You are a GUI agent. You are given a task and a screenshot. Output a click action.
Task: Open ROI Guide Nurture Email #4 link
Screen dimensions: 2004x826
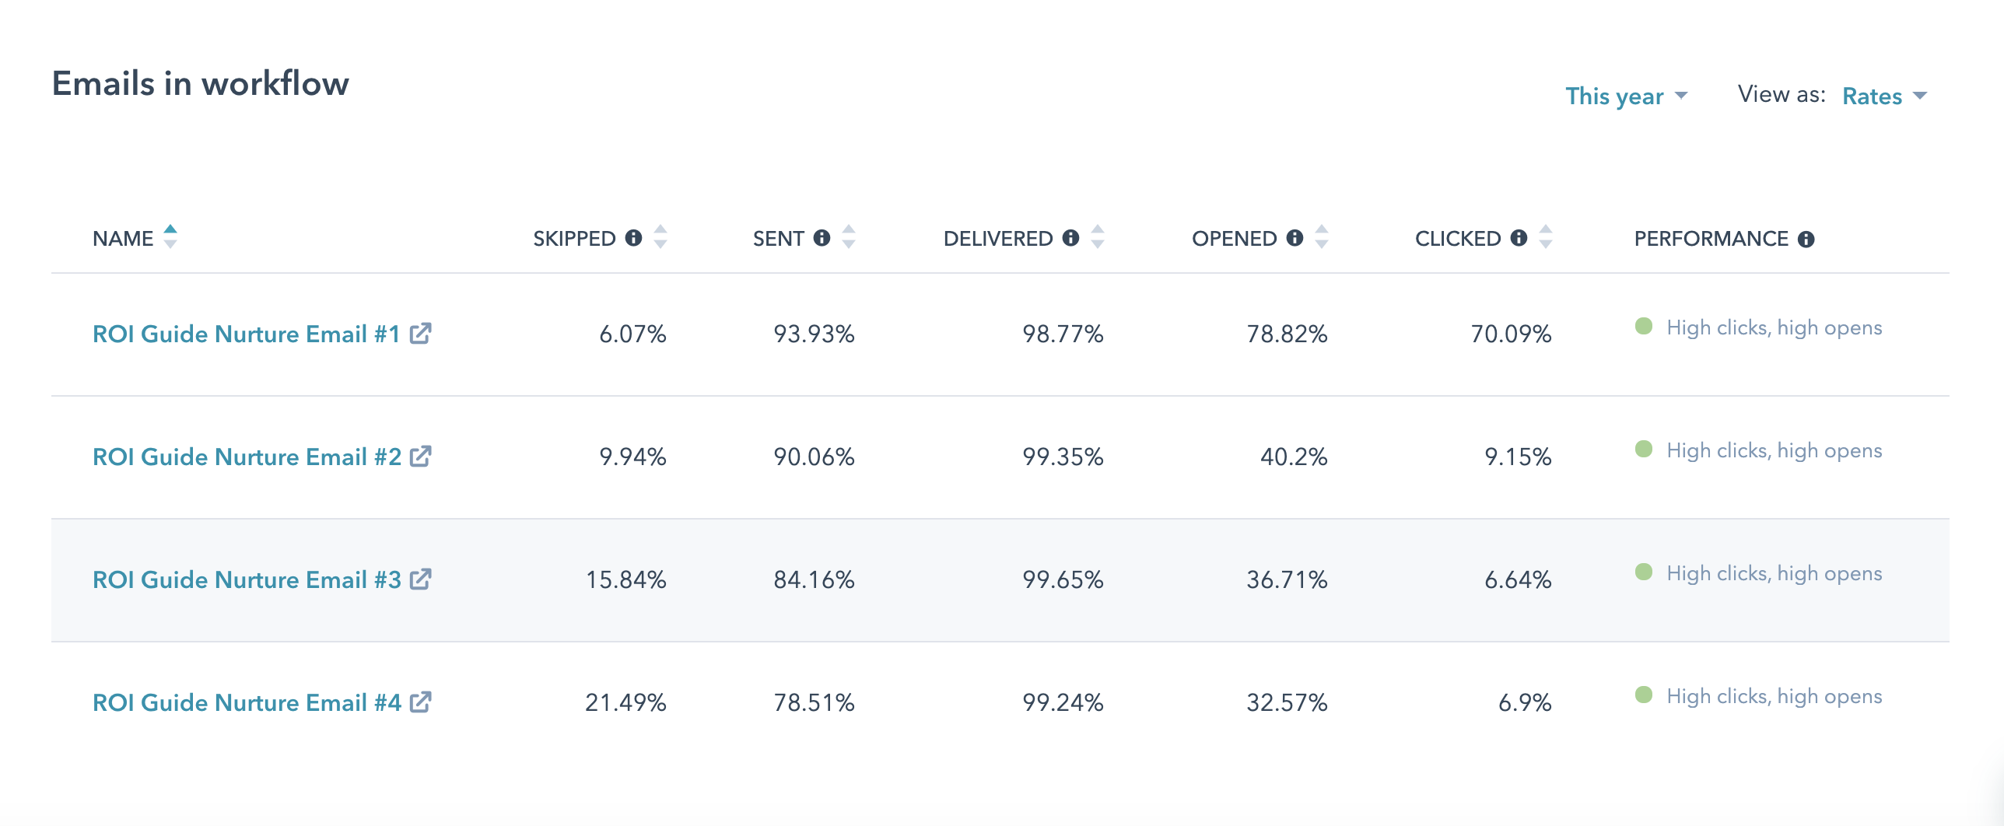247,702
